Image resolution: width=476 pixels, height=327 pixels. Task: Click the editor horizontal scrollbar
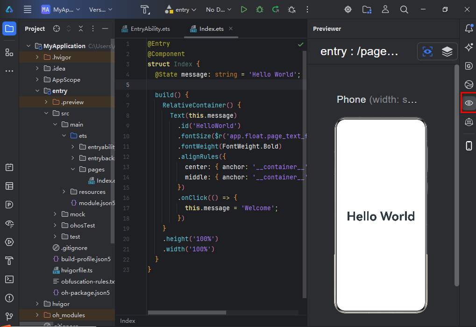tap(187, 313)
